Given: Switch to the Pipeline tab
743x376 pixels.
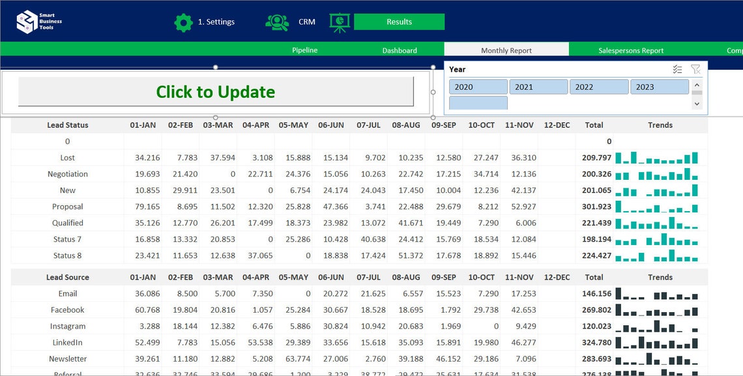Looking at the screenshot, I should pyautogui.click(x=304, y=50).
